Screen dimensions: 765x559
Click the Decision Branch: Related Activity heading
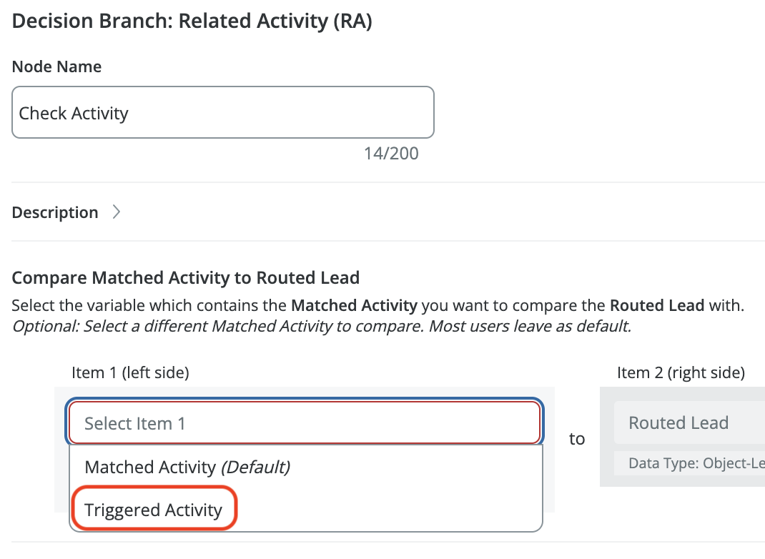pos(192,21)
